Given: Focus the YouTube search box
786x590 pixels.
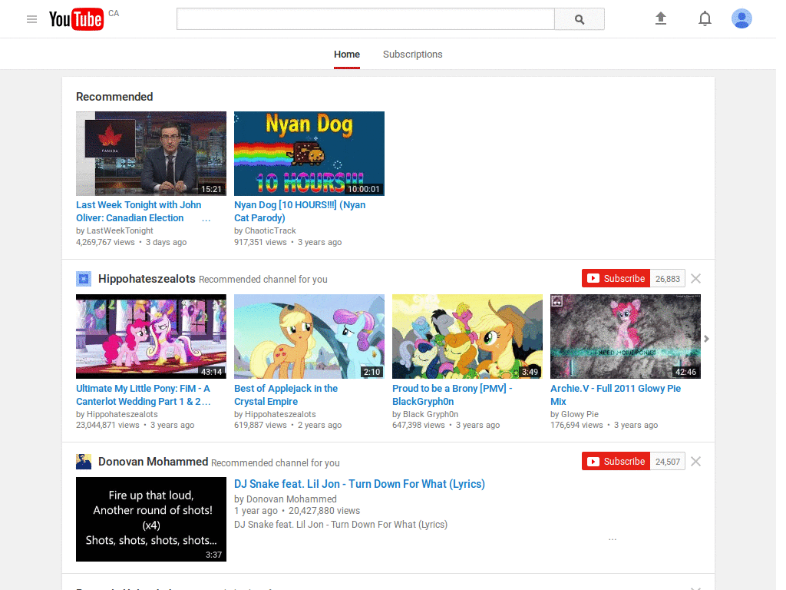Looking at the screenshot, I should coord(365,19).
